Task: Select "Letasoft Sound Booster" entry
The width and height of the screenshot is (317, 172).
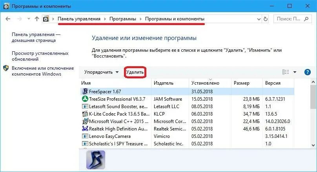Action: (x=118, y=107)
